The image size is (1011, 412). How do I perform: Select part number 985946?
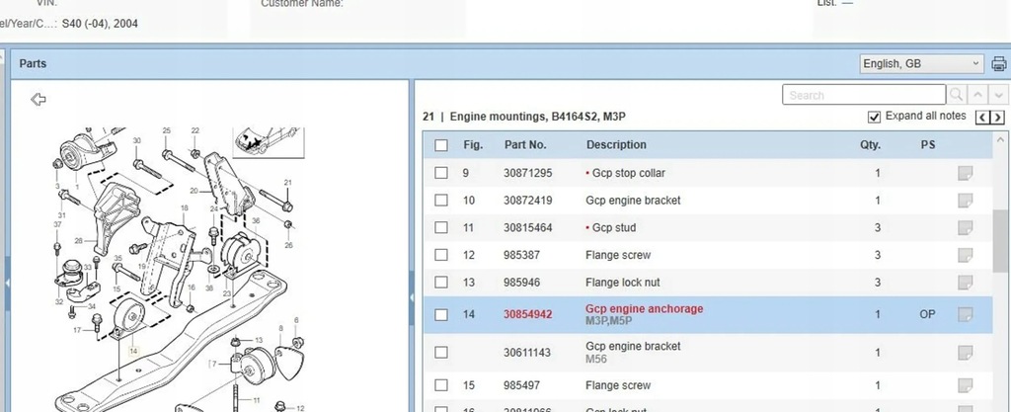(522, 283)
